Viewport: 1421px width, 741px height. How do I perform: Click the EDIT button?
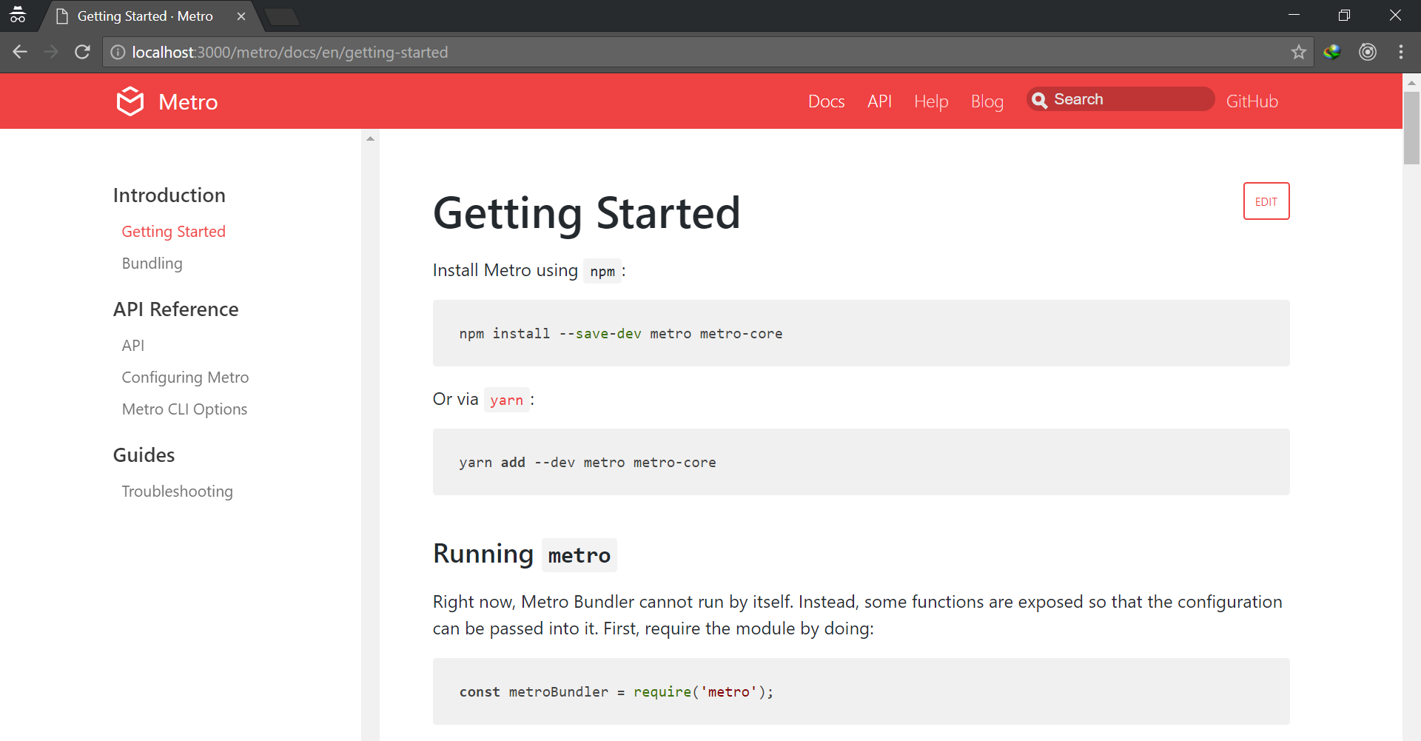(x=1266, y=201)
